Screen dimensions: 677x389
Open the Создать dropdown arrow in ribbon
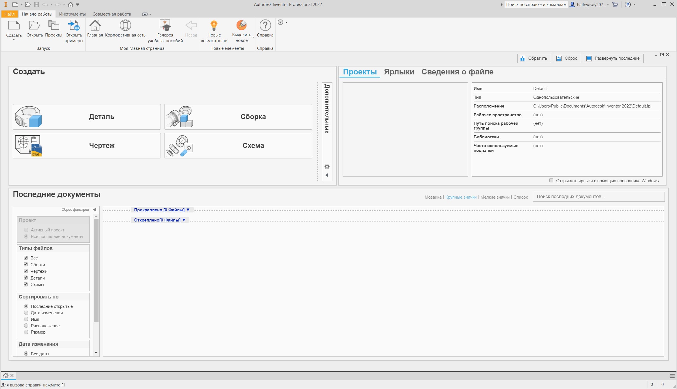14,40
